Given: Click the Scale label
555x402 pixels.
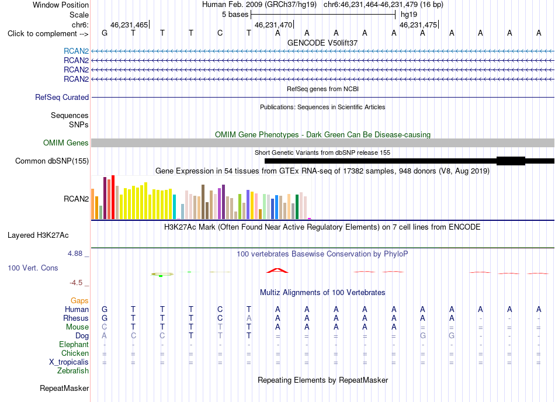Looking at the screenshot, I should [x=79, y=15].
